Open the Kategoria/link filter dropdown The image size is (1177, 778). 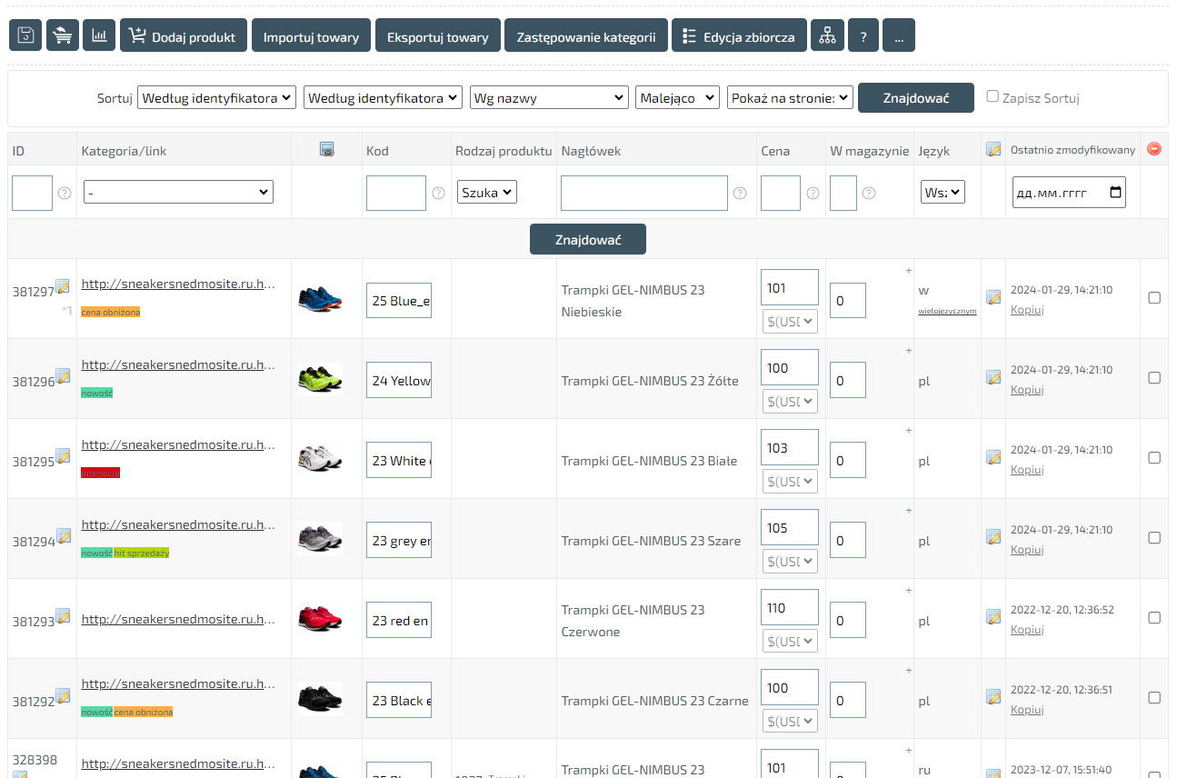(x=178, y=192)
